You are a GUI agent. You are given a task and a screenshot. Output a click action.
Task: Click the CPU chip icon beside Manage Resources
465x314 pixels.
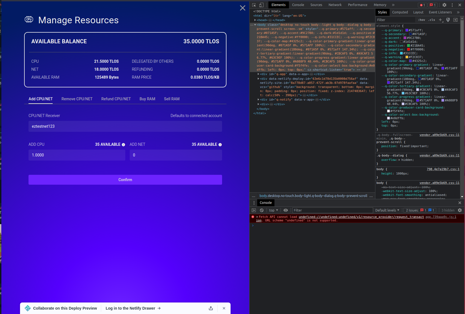click(x=29, y=19)
